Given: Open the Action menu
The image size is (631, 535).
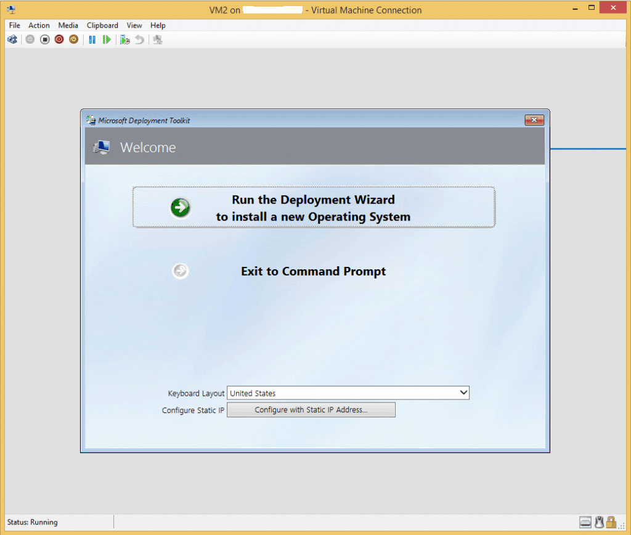Looking at the screenshot, I should point(39,25).
